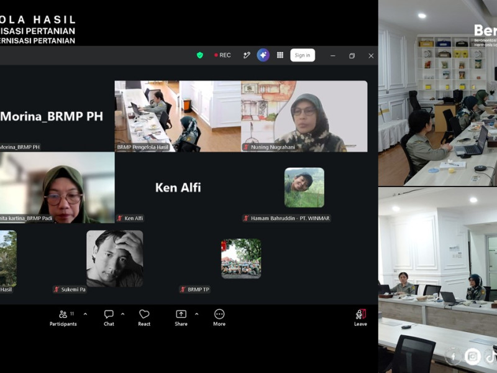
Task: Select Nuning Nugrahani video tile
Action: click(304, 116)
